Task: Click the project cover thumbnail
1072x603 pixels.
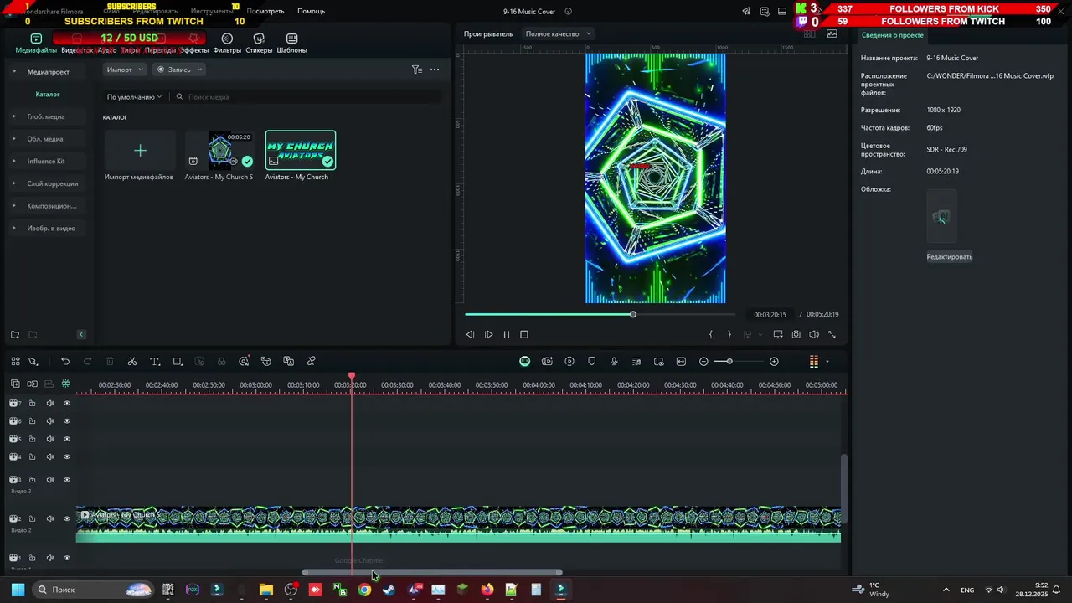Action: click(941, 218)
